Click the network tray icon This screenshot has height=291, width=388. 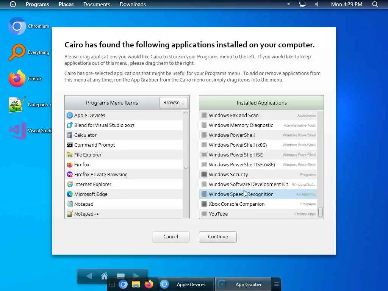coord(302,4)
